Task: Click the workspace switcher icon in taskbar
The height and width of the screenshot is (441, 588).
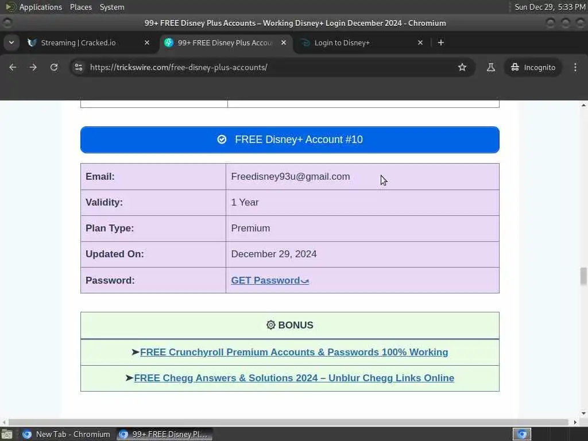Action: click(521, 434)
